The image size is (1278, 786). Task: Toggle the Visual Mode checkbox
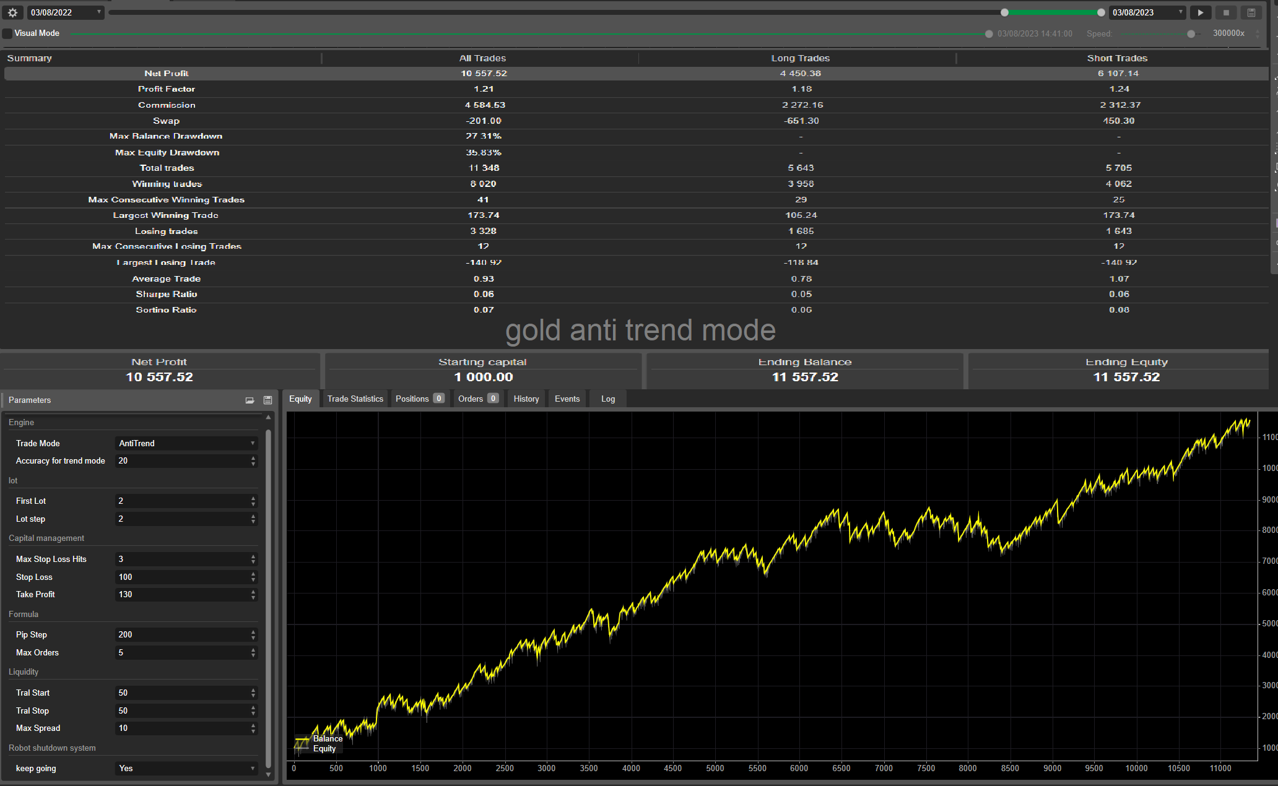7,33
